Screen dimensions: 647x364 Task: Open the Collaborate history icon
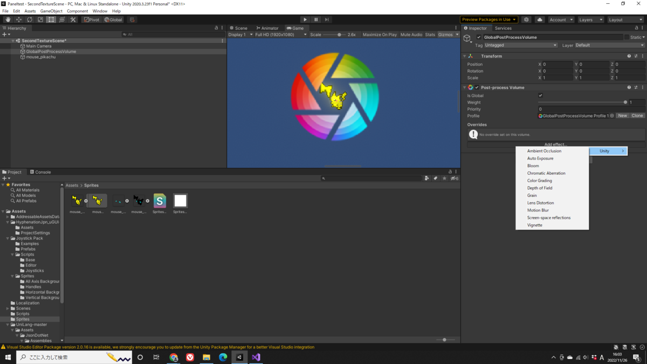coord(527,19)
